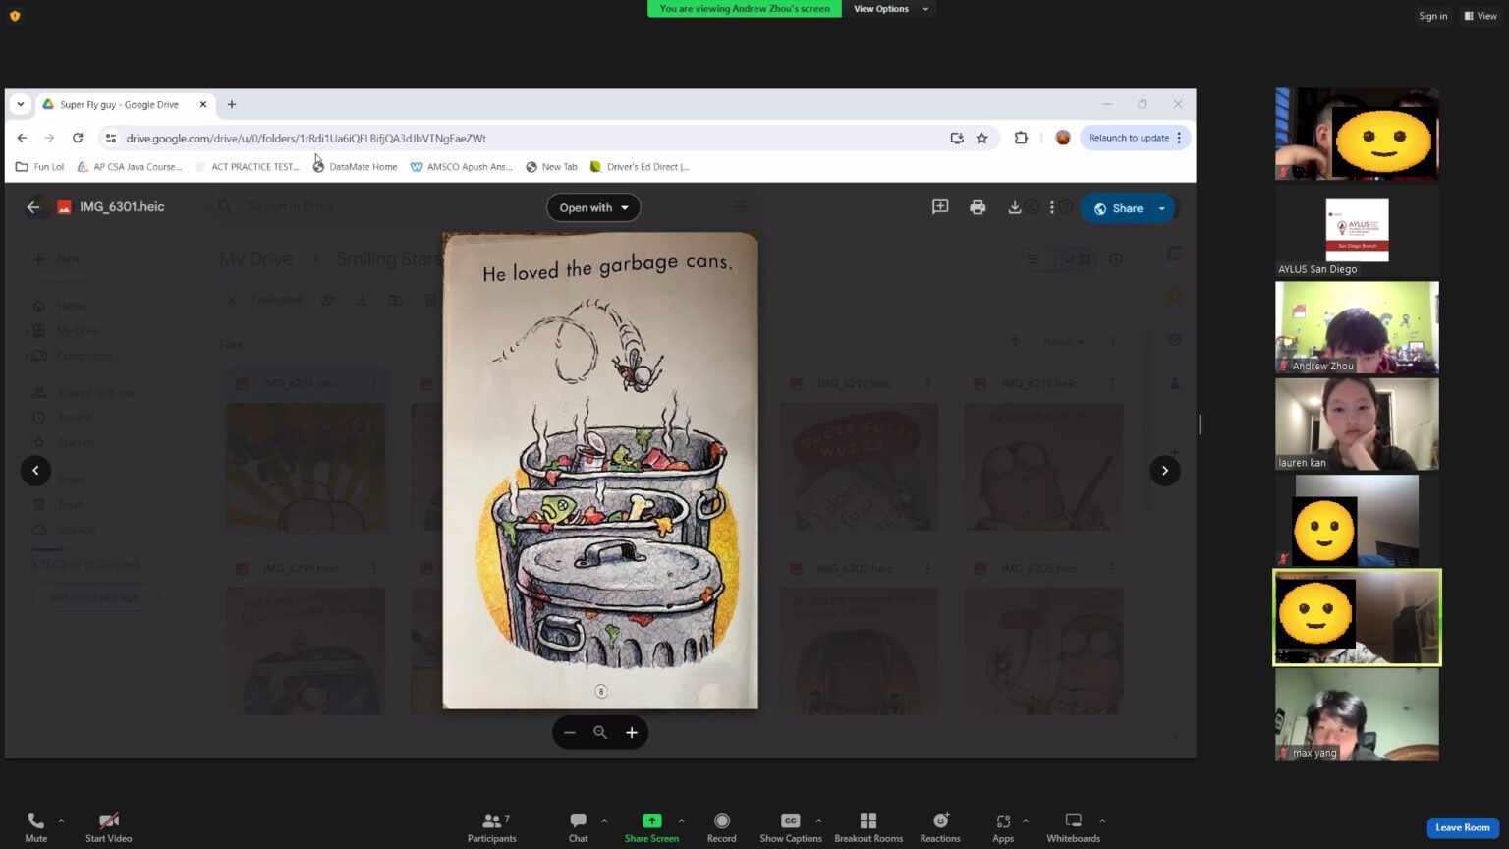Bookmark this page with the star icon
Viewport: 1509px width, 849px height.
pos(981,139)
